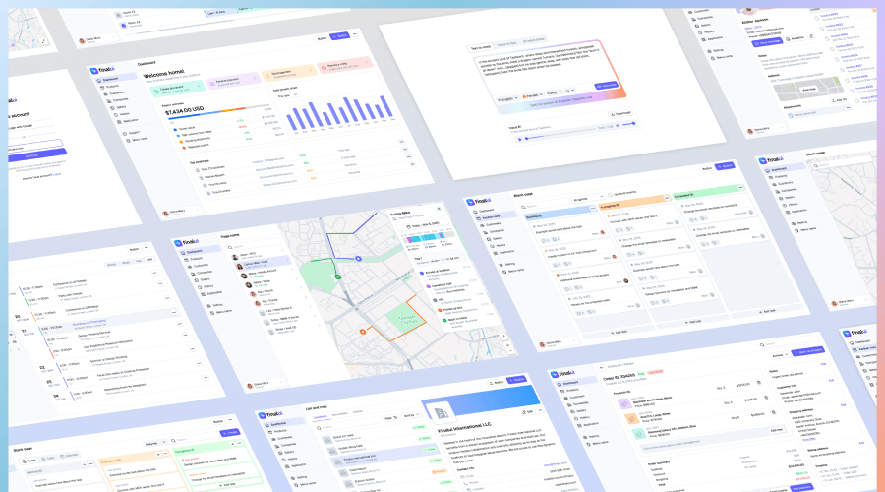Open the three-dot menu atop the dashboard window

(x=355, y=33)
